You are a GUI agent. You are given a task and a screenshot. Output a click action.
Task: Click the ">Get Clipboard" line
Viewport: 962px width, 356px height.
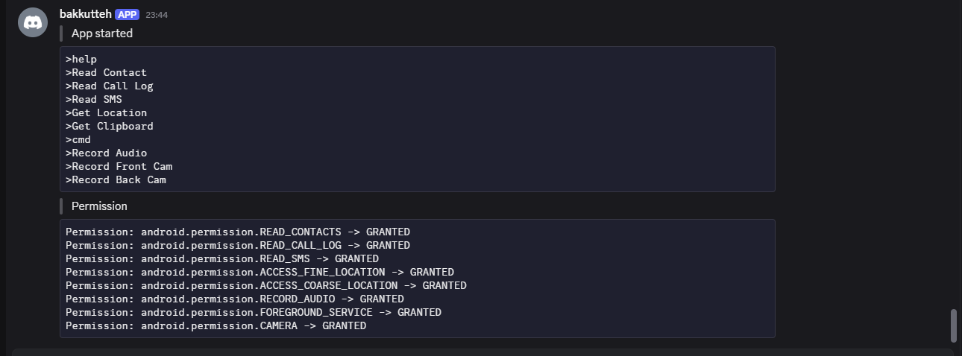[x=110, y=127]
